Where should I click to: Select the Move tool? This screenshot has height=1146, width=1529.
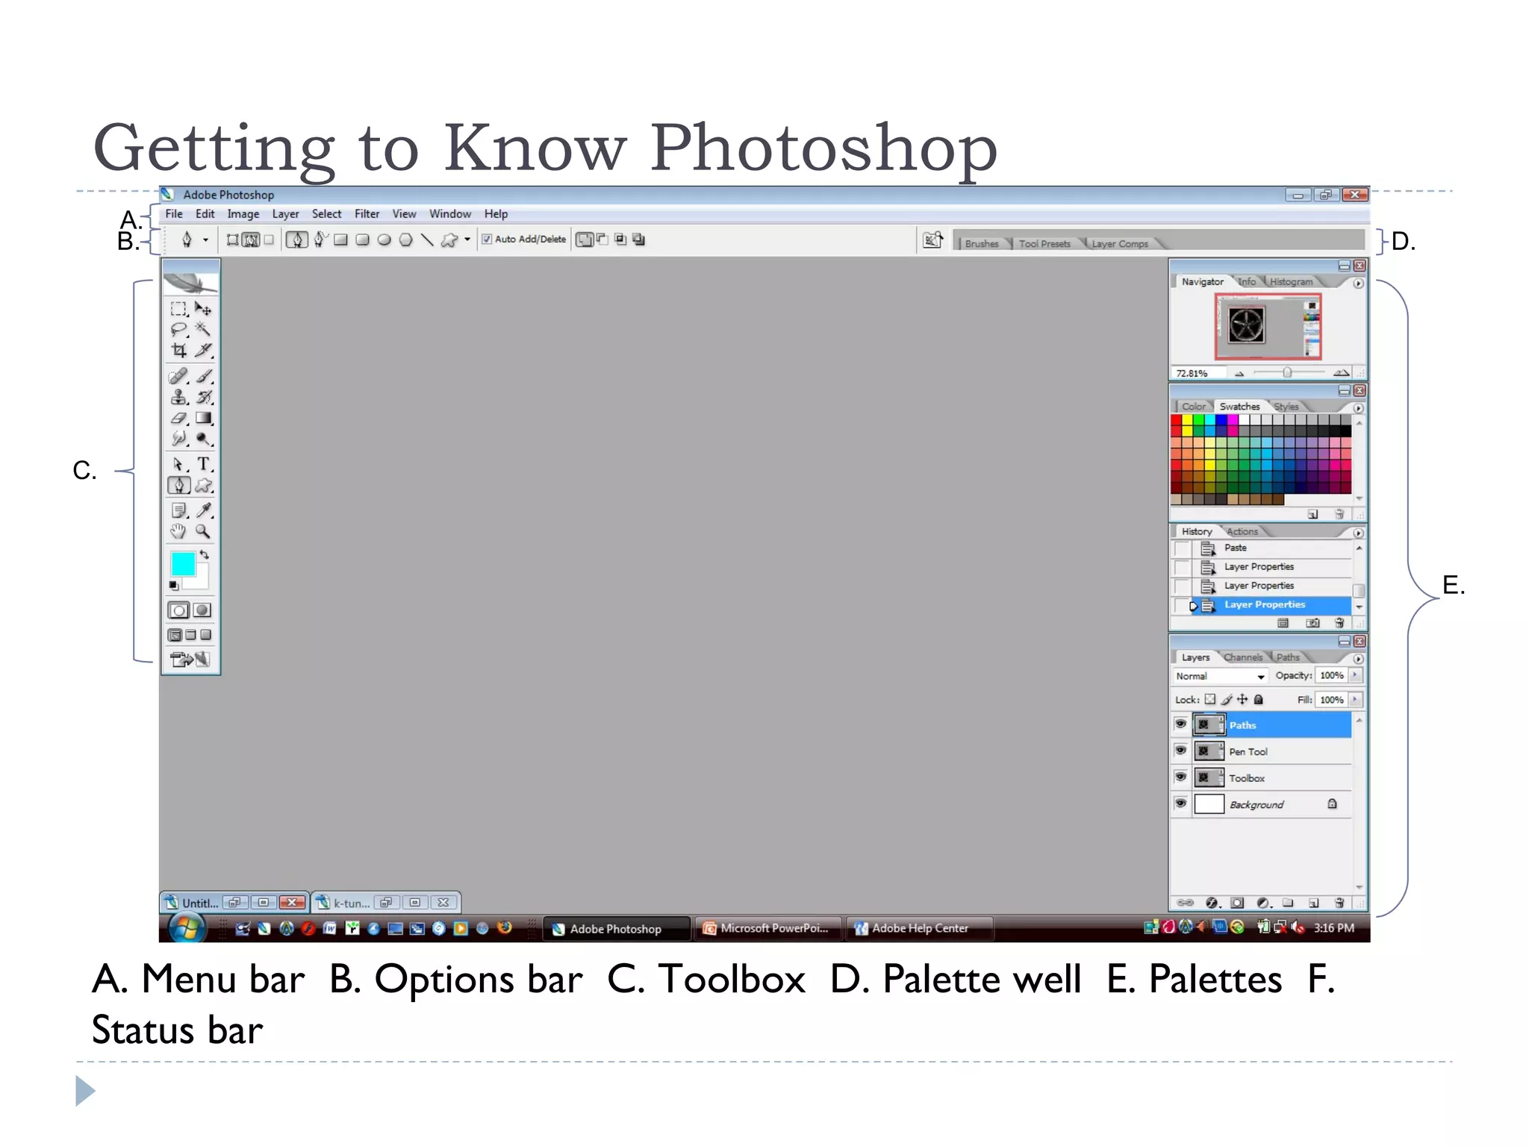coord(203,309)
